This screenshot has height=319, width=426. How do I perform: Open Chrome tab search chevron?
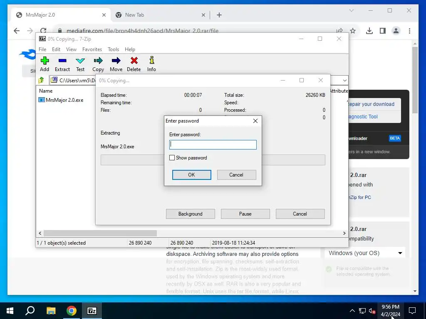tap(351, 10)
